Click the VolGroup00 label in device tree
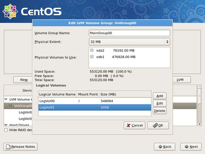The height and width of the screenshot is (154, 205). pyautogui.click(x=23, y=106)
